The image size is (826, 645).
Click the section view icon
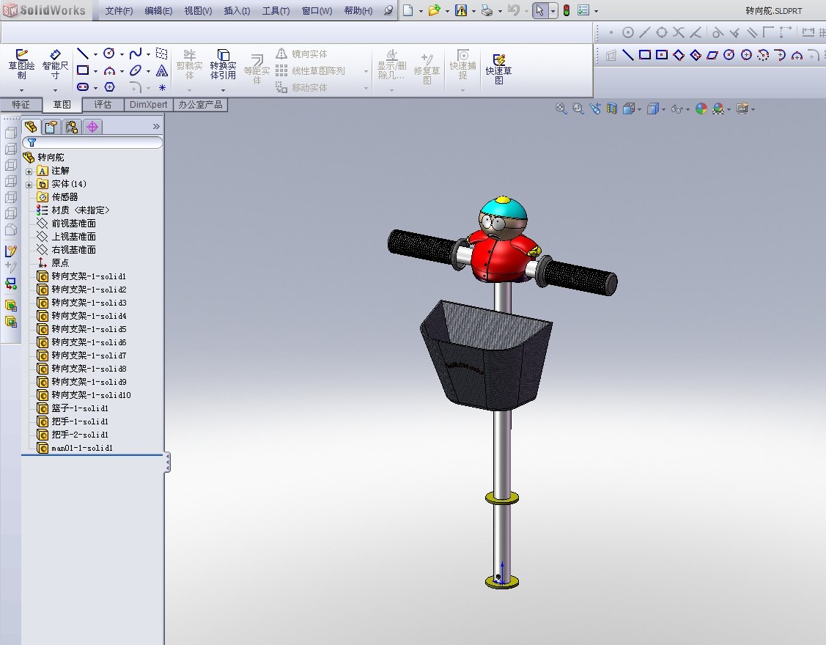point(611,108)
